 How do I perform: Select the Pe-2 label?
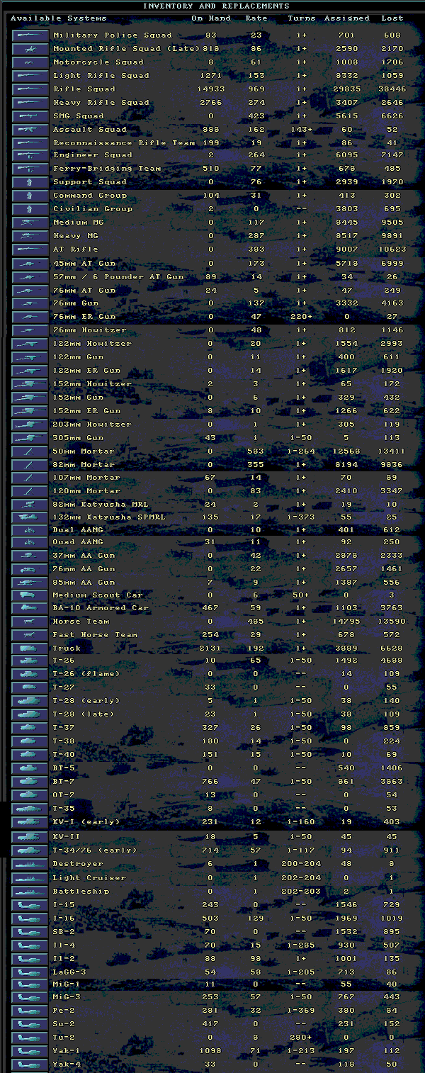click(64, 1011)
